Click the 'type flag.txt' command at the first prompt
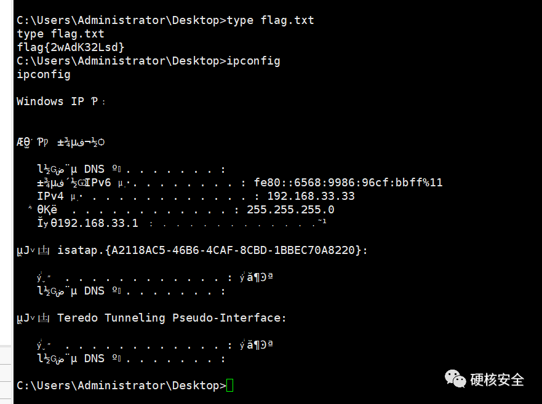 (x=270, y=20)
